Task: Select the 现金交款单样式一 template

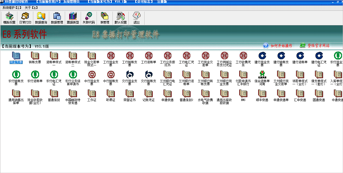Action: pos(92,59)
